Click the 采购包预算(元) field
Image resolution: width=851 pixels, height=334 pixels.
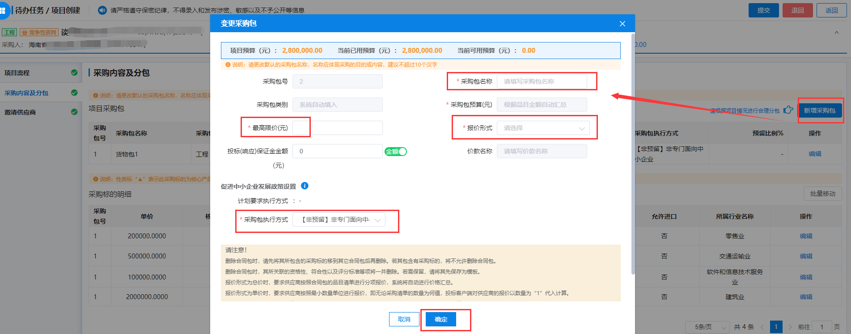pyautogui.click(x=542, y=105)
